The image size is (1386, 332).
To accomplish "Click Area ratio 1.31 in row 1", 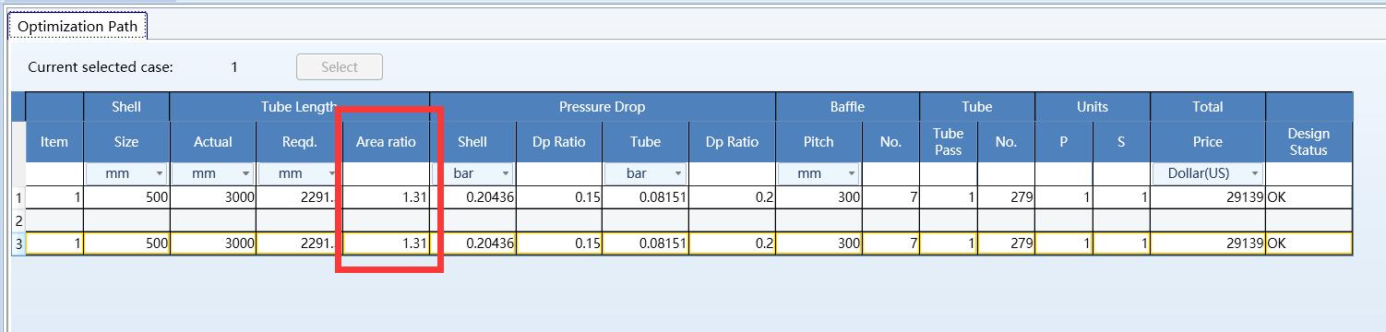I will pos(386,197).
